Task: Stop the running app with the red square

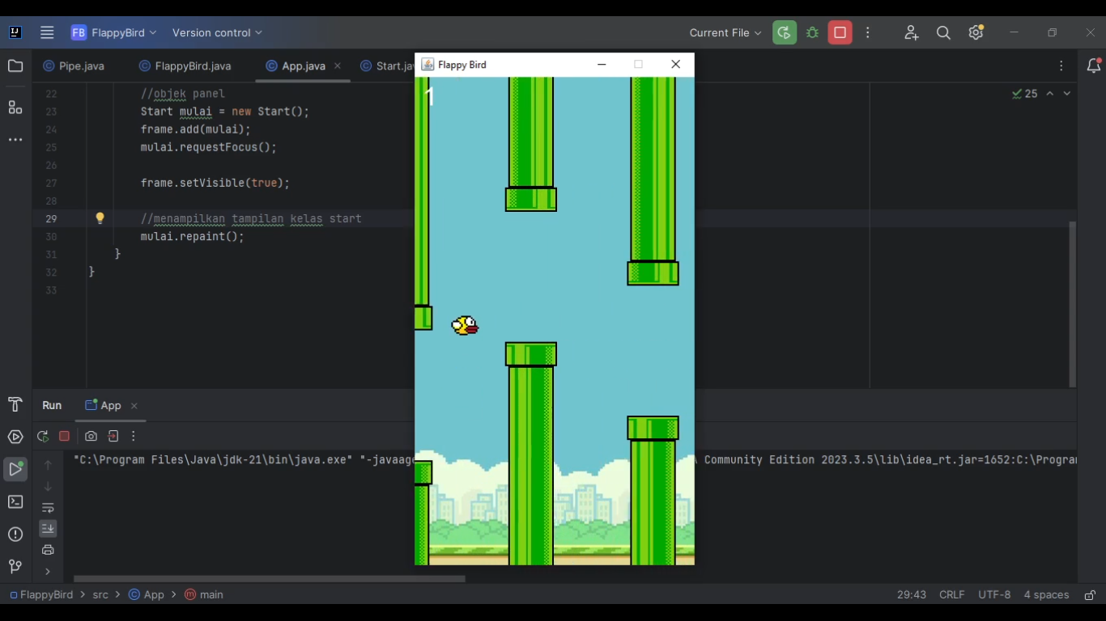Action: click(840, 33)
